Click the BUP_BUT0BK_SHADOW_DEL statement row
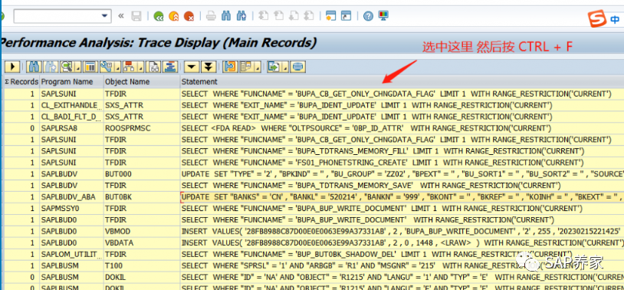 coord(402,254)
